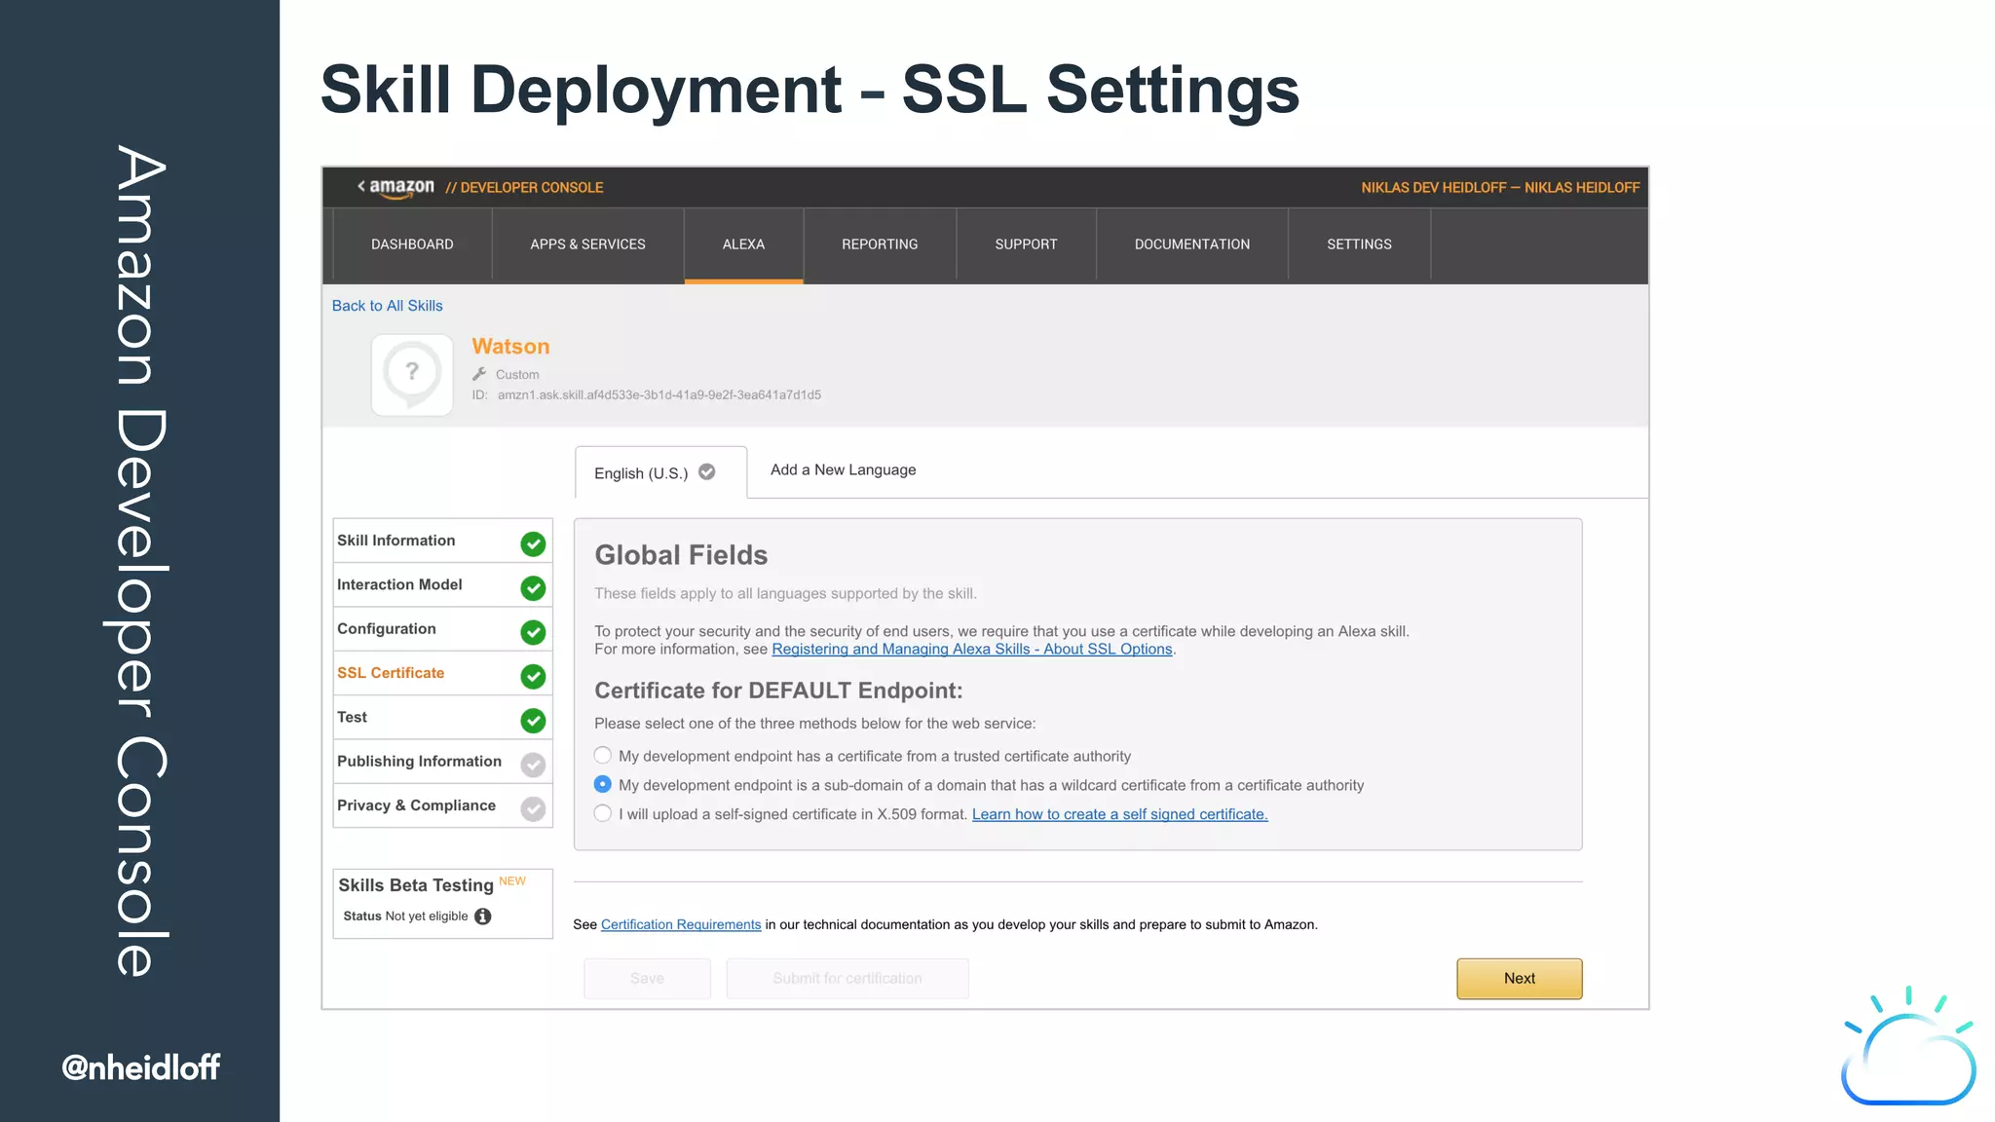Go to Privacy & Compliance section

pyautogui.click(x=416, y=805)
